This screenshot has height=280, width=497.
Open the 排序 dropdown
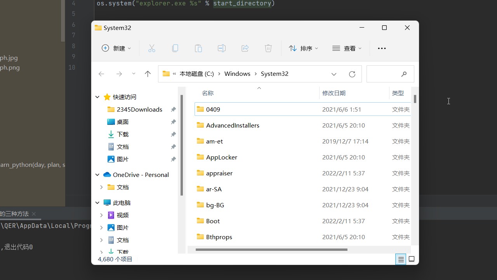coord(304,48)
